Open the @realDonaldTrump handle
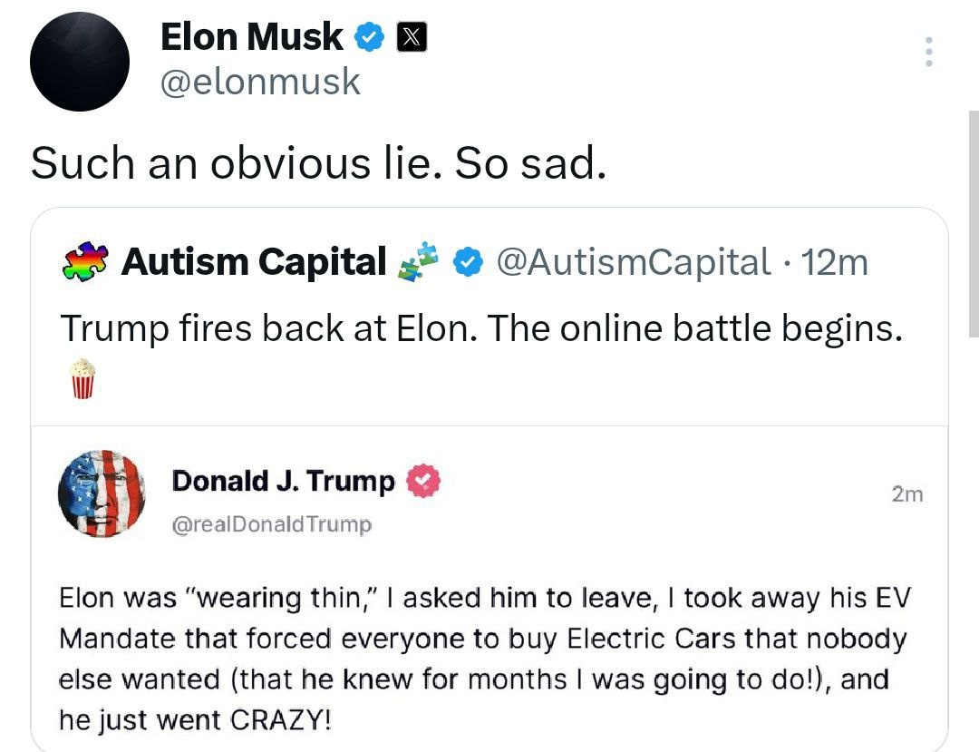 click(x=272, y=523)
